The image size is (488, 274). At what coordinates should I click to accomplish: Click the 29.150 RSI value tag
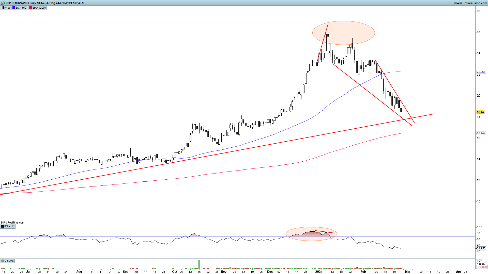click(481, 248)
